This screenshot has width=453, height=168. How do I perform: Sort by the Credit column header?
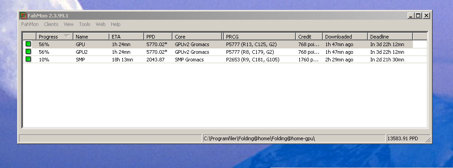coord(309,37)
